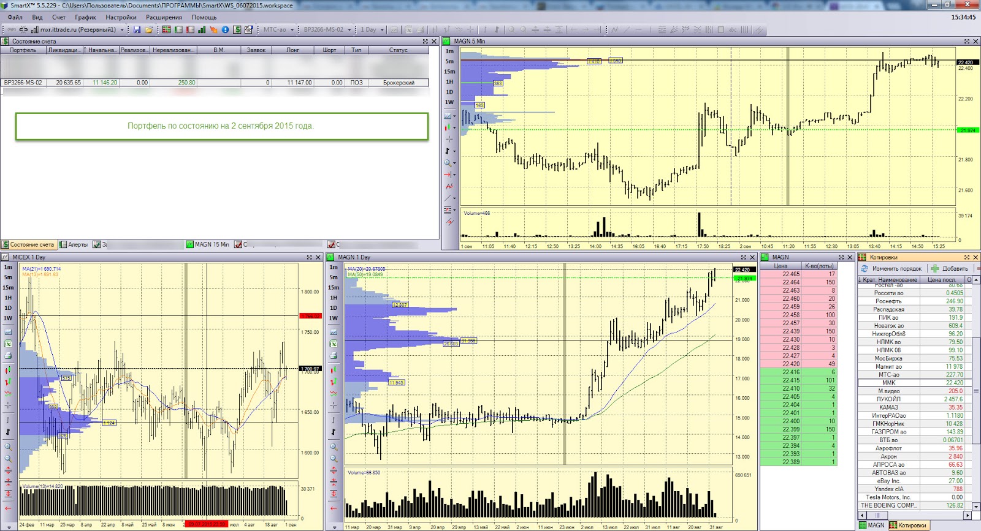Viewport: 981px width, 531px height.
Task: Select 1m timeframe in MAGN 5 Min chart
Action: coord(449,51)
